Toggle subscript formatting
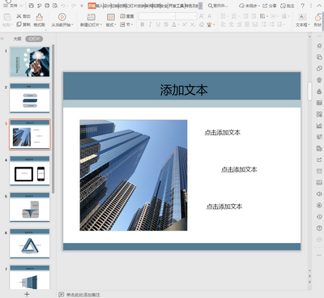Viewport: 324px width, 298px height. click(x=192, y=24)
